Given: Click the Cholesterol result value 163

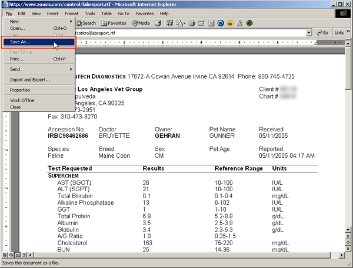Looking at the screenshot, I should (148, 243).
